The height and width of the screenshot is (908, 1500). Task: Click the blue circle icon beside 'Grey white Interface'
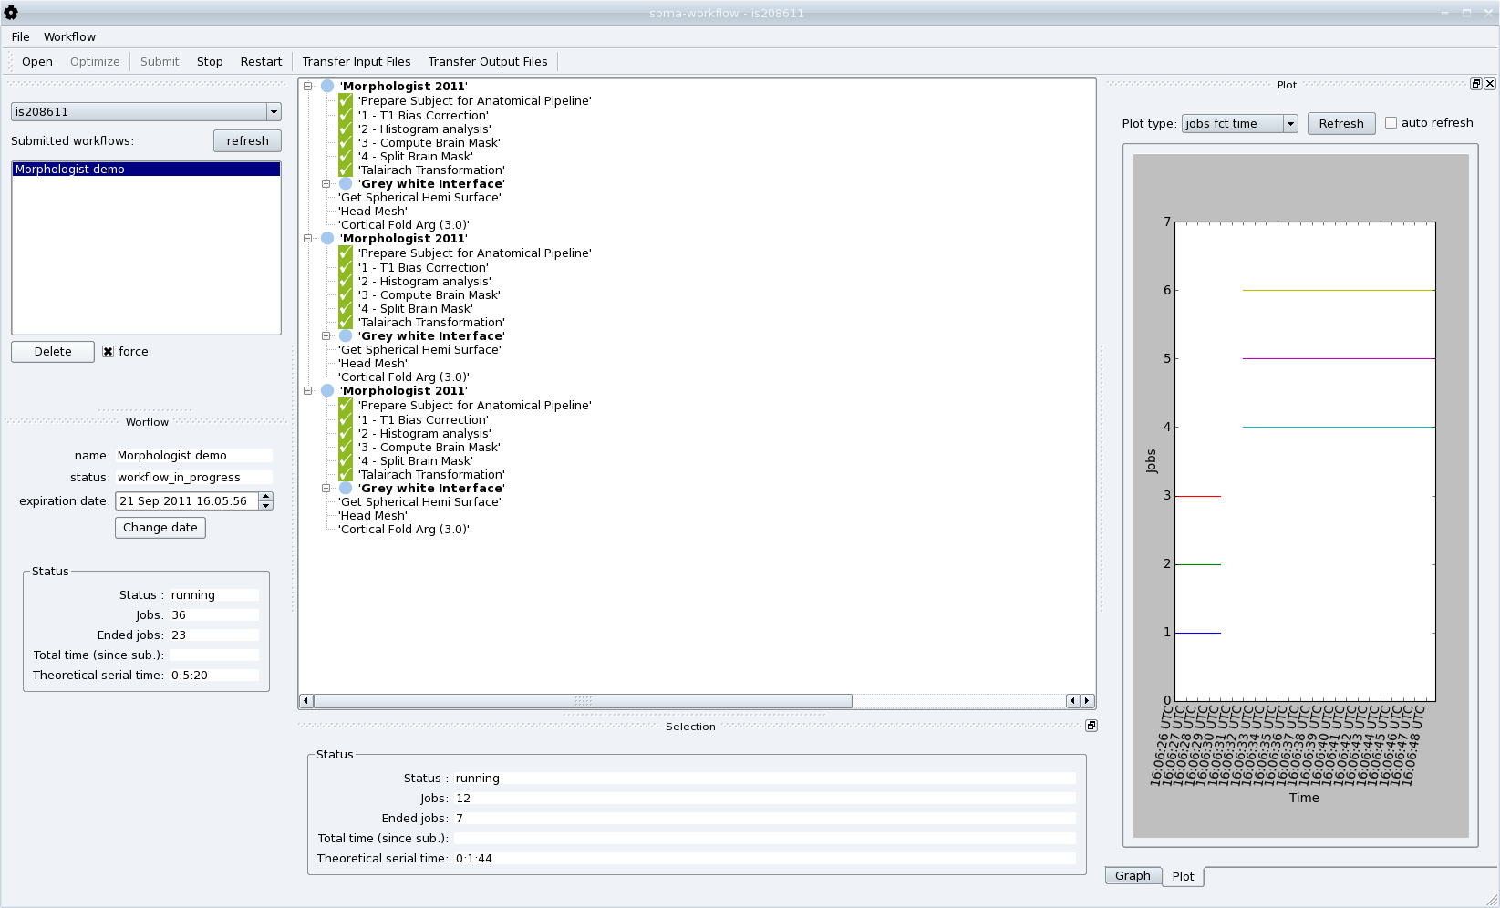pyautogui.click(x=345, y=183)
